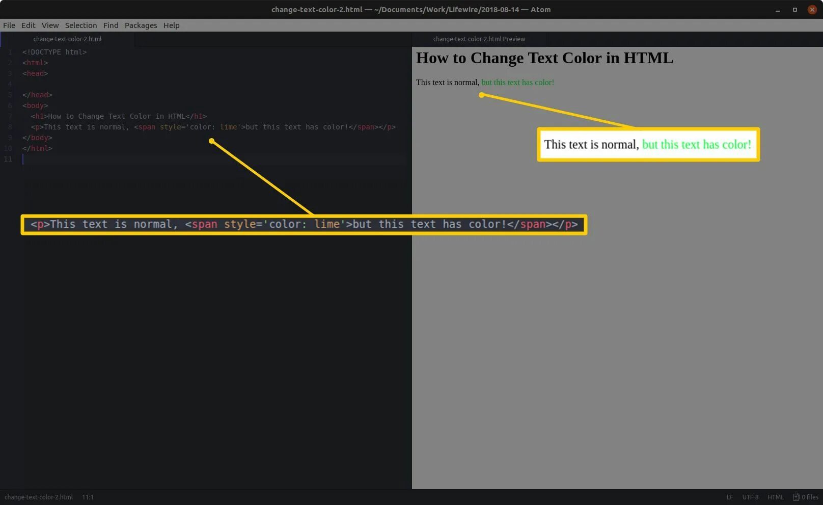Click the green colored text in the preview pane
Image resolution: width=823 pixels, height=505 pixels.
[x=517, y=82]
